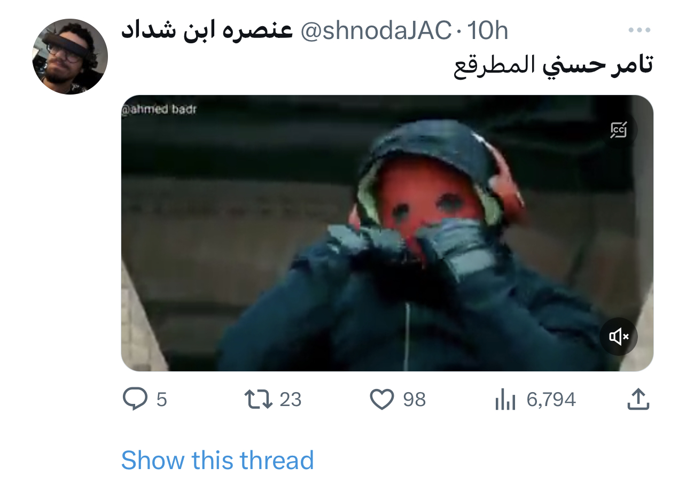Open the @shnodaJAC handle
Image resolution: width=686 pixels, height=499 pixels.
pos(377,31)
